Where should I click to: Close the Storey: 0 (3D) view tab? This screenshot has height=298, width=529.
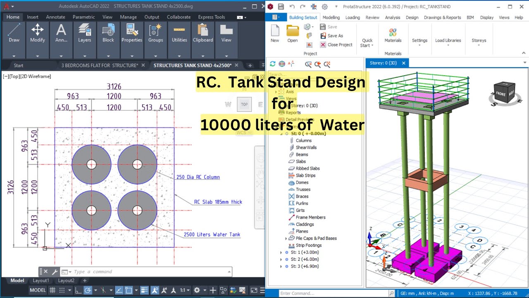click(404, 63)
